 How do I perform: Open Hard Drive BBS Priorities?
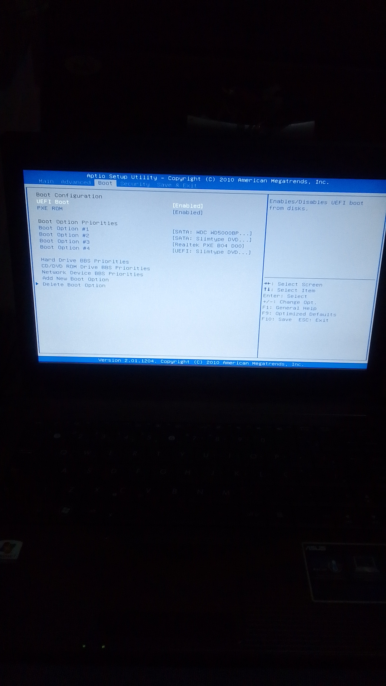point(85,261)
